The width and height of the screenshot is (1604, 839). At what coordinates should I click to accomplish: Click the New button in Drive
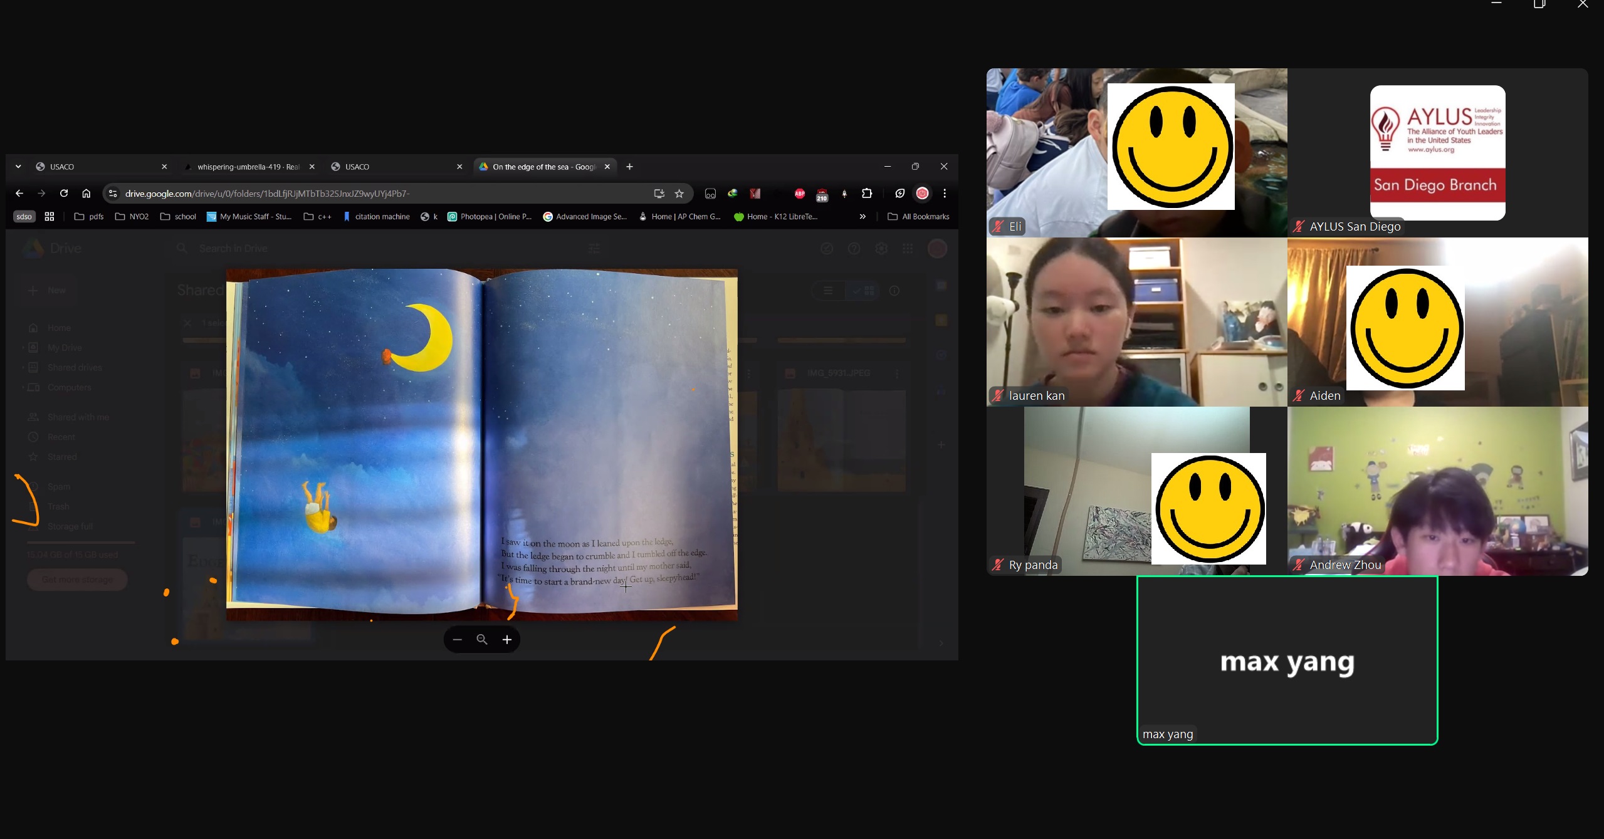click(x=48, y=291)
